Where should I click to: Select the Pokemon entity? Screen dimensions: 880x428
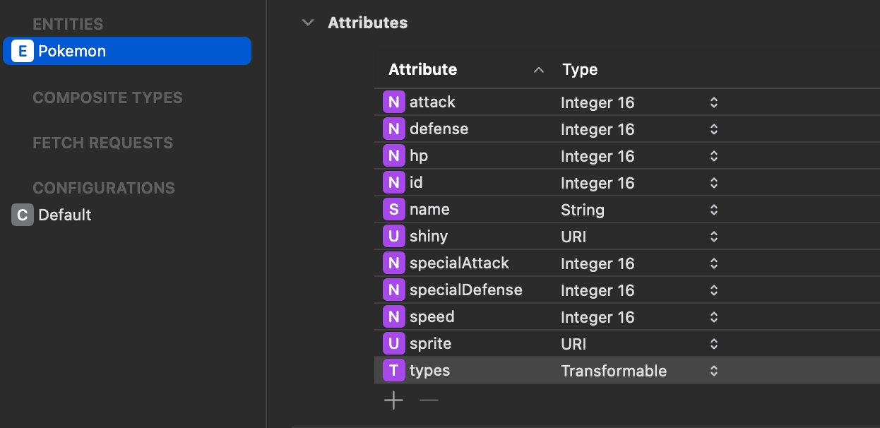point(127,51)
